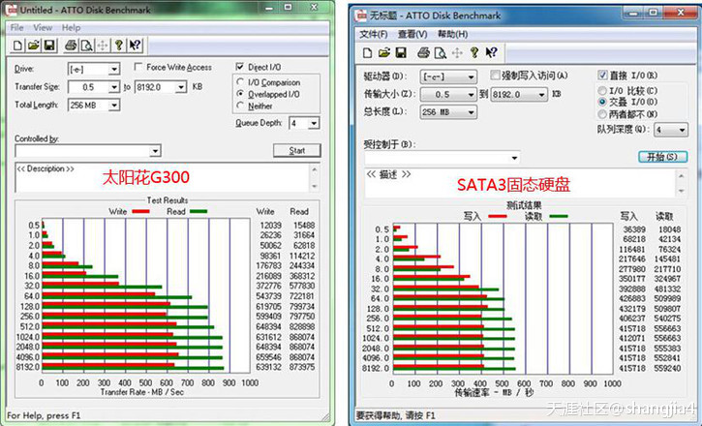Open 帮助(H) menu

click(x=452, y=34)
